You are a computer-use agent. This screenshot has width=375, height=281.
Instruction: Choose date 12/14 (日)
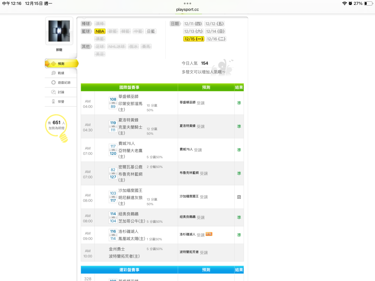point(215,31)
